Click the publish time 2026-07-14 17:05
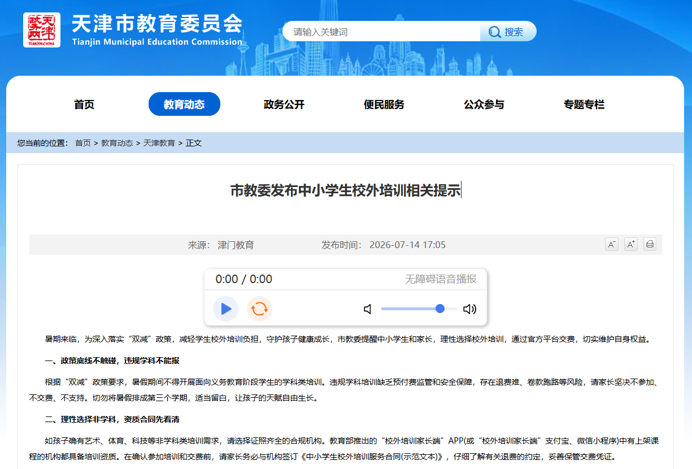The width and height of the screenshot is (692, 469). [407, 245]
